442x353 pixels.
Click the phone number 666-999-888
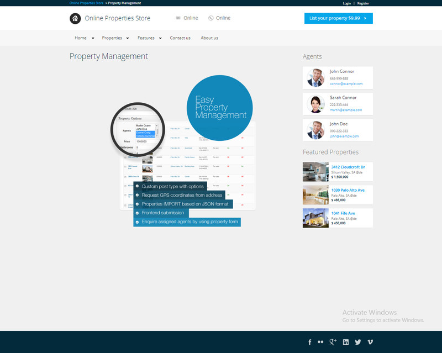point(339,78)
